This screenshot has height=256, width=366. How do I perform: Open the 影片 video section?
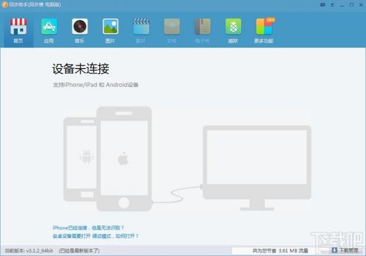141,30
